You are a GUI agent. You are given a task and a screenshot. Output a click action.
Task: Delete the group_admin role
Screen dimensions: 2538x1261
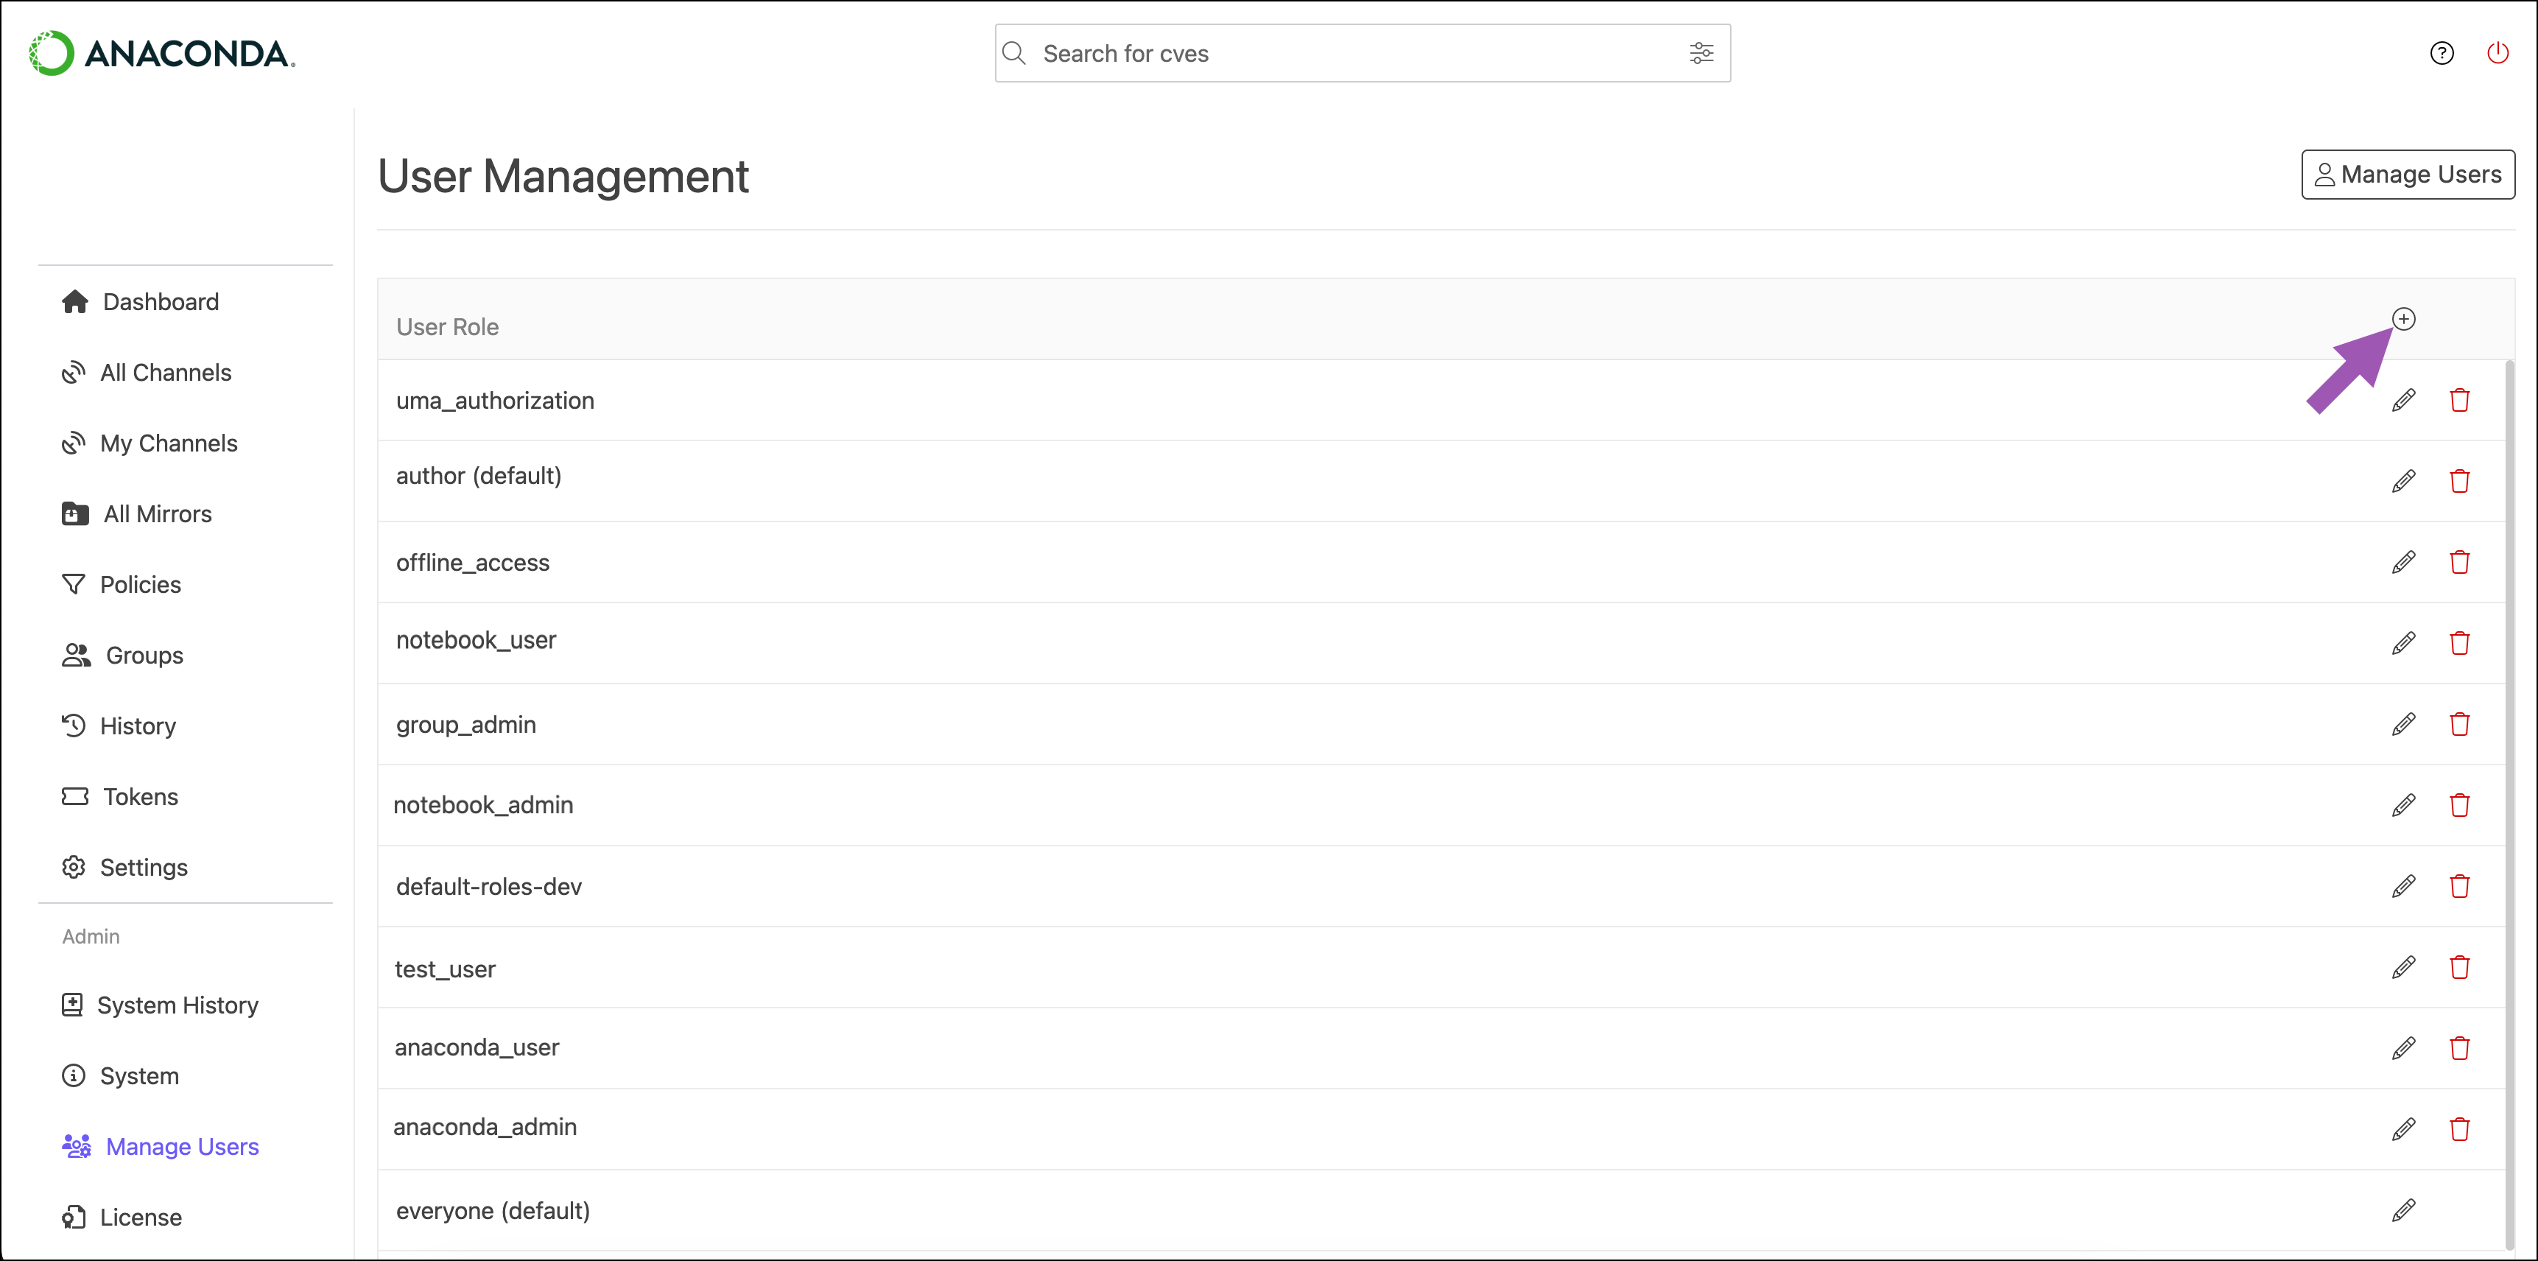(x=2459, y=724)
